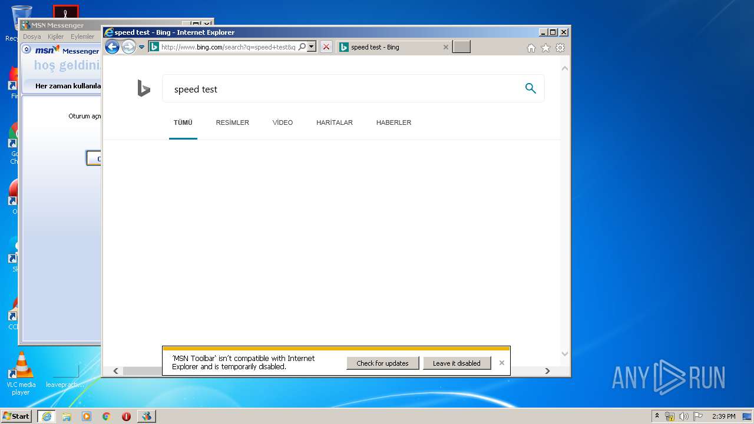Stop page loading with the red X

[326, 47]
